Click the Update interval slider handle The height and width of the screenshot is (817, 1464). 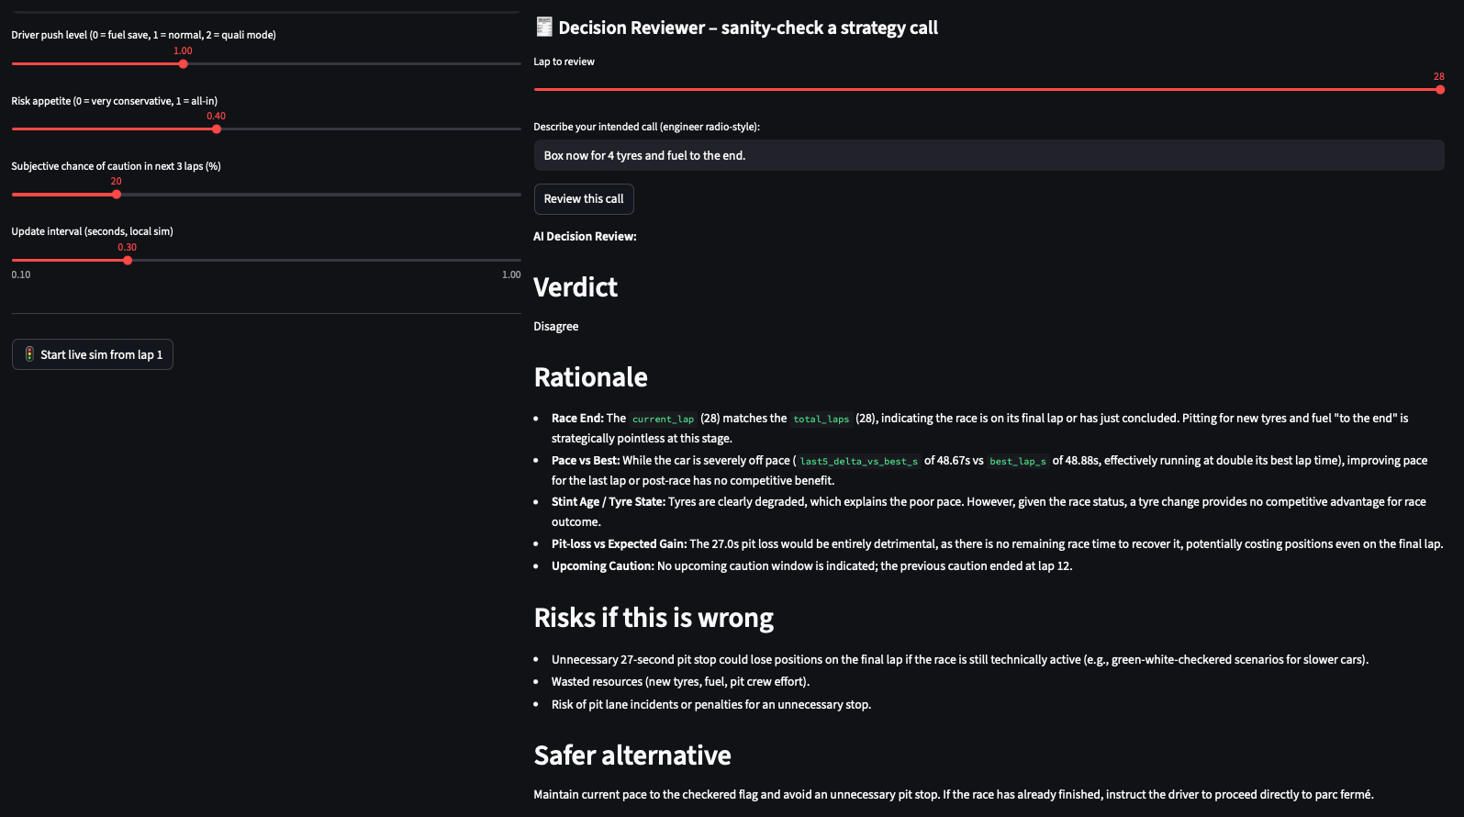pos(128,261)
